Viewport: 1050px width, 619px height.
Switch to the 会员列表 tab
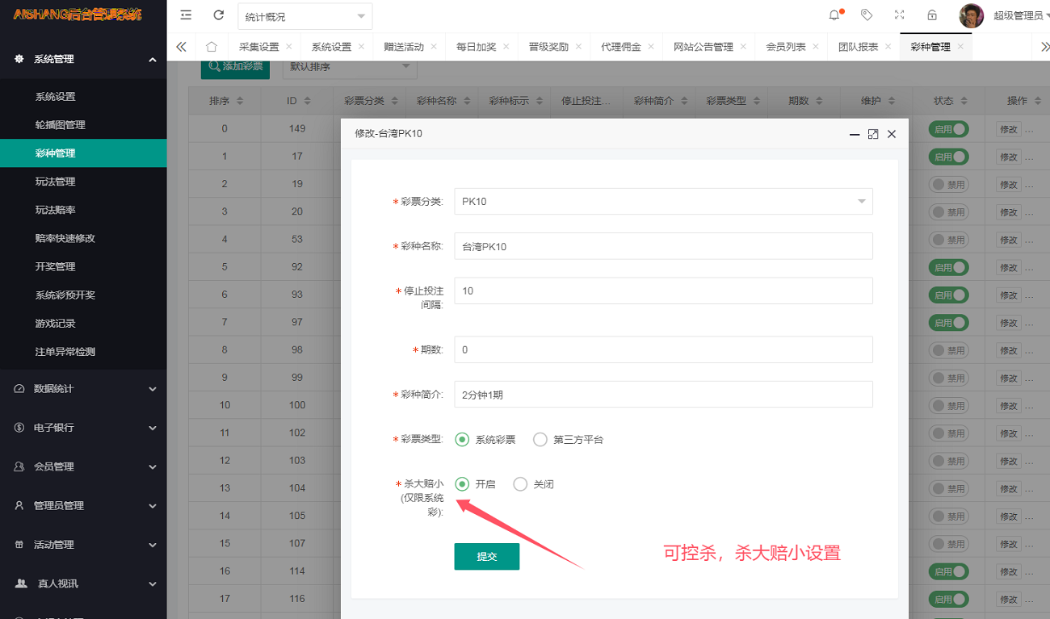point(785,47)
